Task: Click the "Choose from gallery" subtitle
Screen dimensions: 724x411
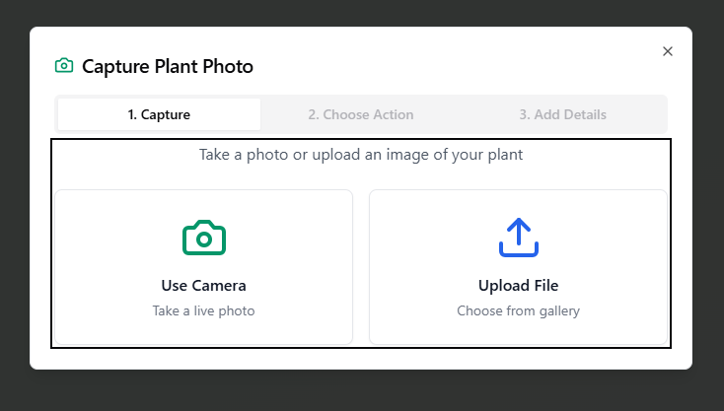Action: click(518, 310)
